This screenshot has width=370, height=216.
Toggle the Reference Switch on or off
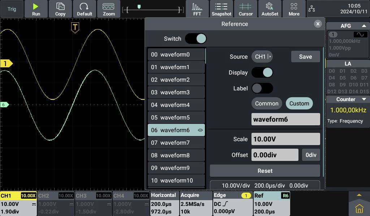click(x=195, y=39)
